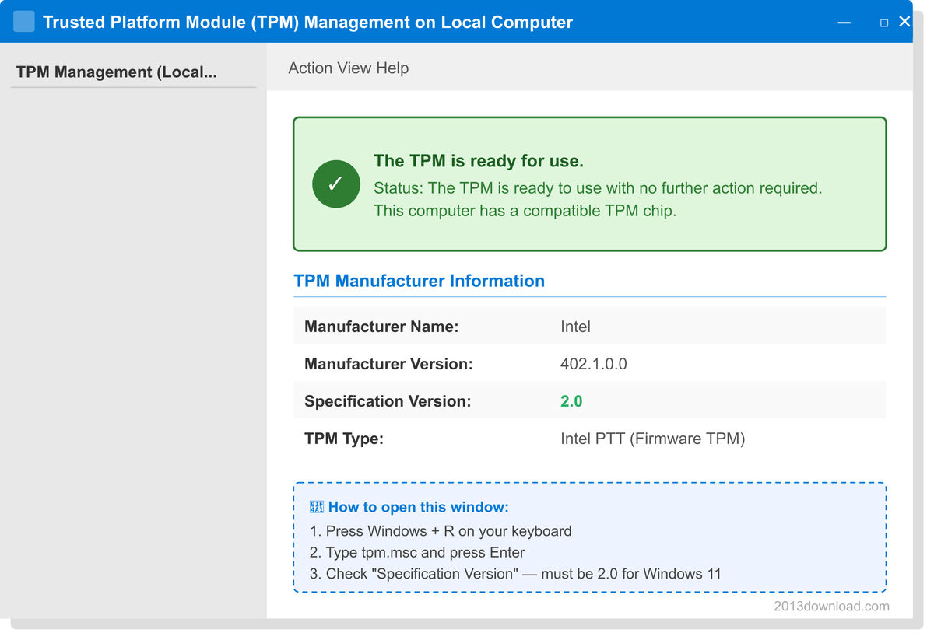Click the "Type tpm.msc and press Enter" step

tap(417, 553)
